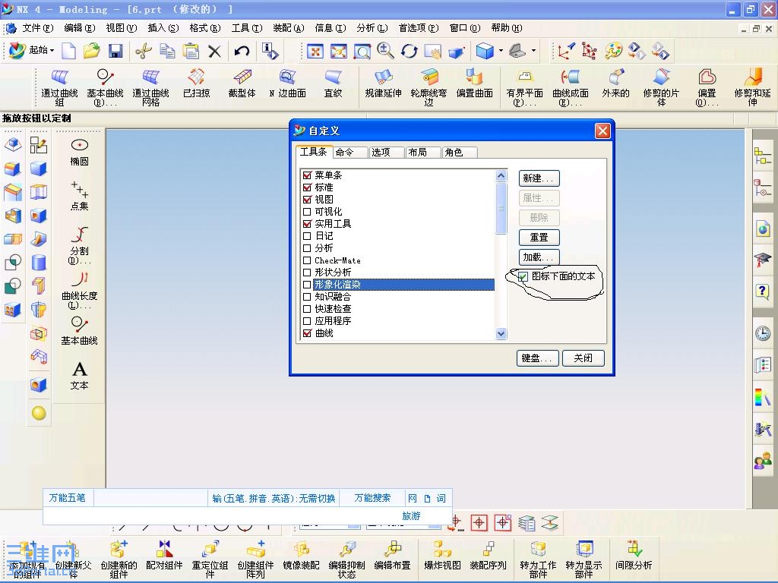This screenshot has height=583, width=778.
Task: Uncheck the 菜单条 toolbar checkbox
Action: pyautogui.click(x=307, y=175)
